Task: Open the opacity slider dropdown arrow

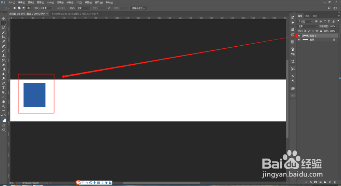Action: point(338,26)
